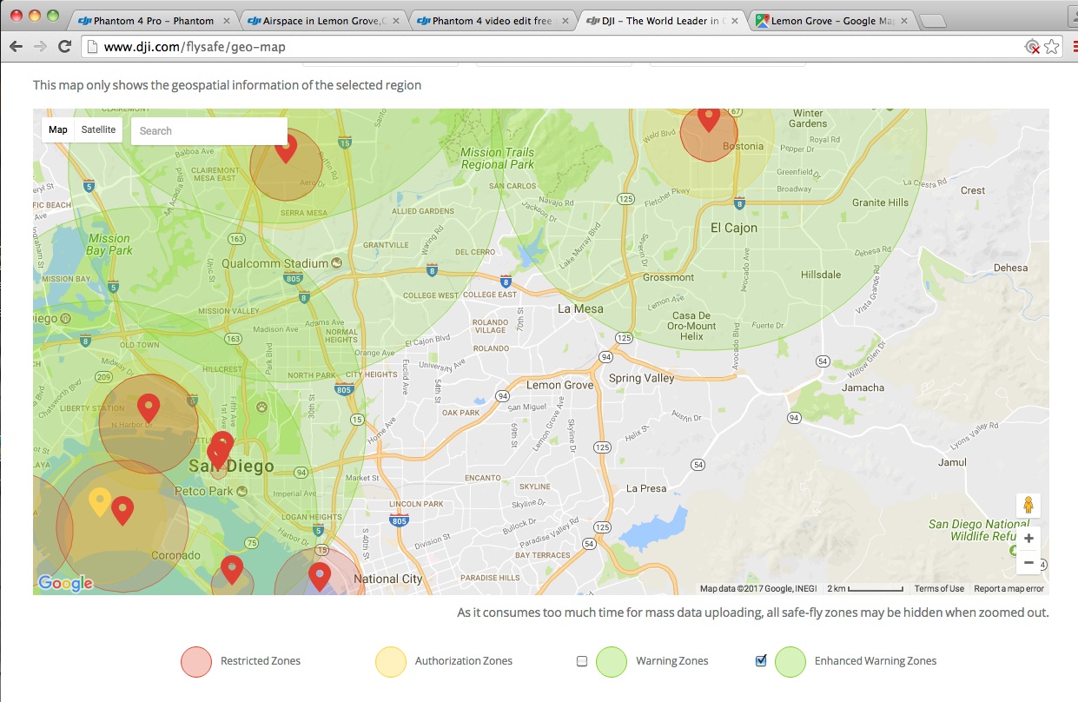Click inside the map Search field

(208, 130)
